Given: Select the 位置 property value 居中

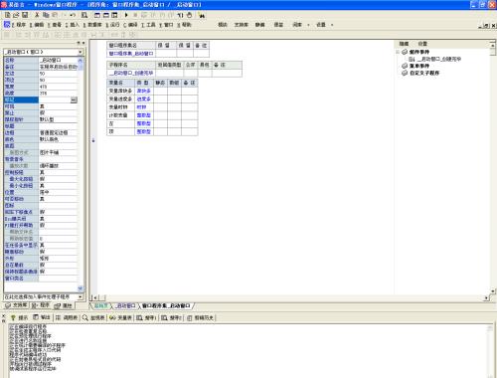Looking at the screenshot, I should click(x=58, y=192).
